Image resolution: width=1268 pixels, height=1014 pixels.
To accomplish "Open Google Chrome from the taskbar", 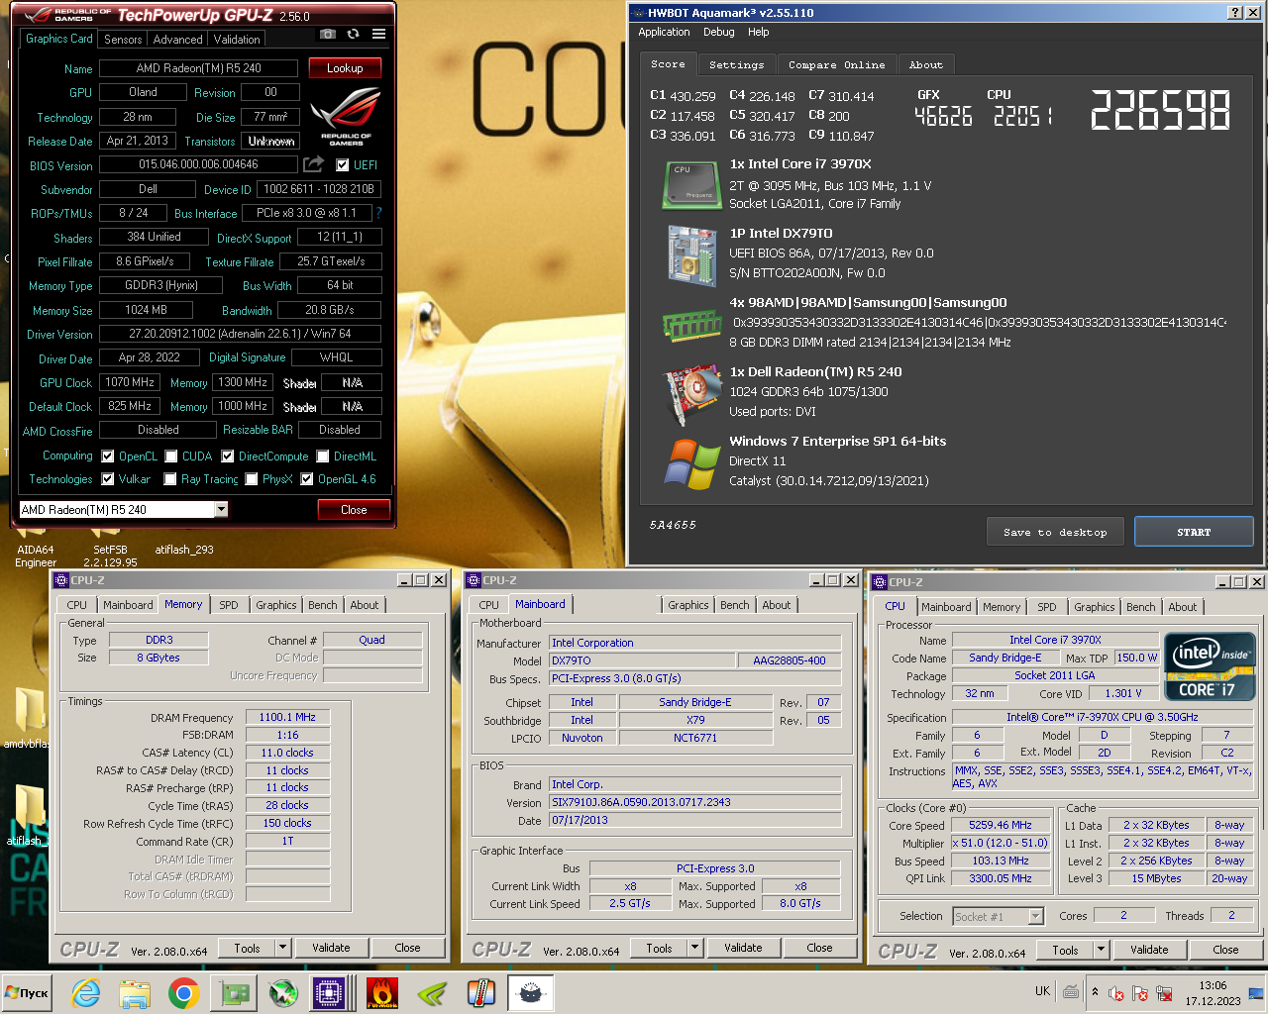I will tap(184, 992).
